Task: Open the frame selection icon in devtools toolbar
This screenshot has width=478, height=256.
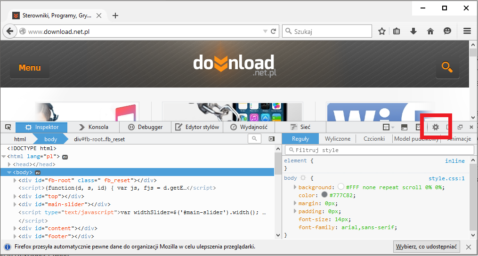Action: point(386,127)
